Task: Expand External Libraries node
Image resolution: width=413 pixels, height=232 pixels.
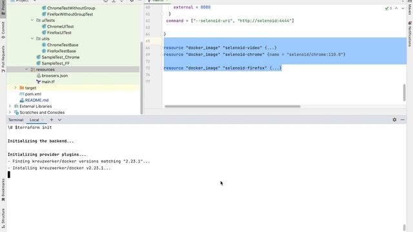Action: pyautogui.click(x=10, y=106)
